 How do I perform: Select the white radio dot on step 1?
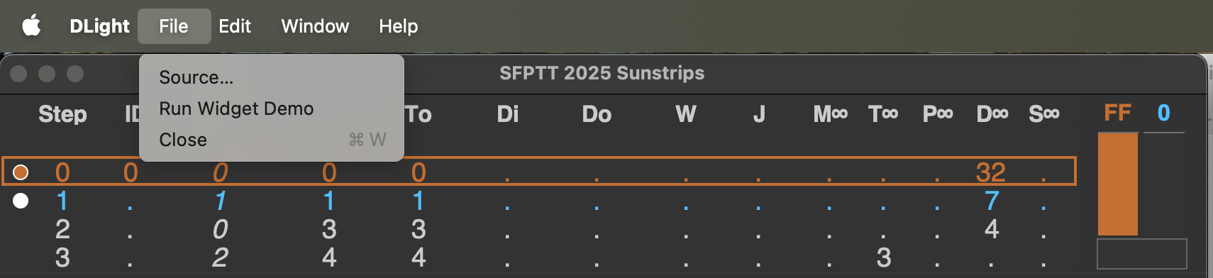pyautogui.click(x=21, y=201)
